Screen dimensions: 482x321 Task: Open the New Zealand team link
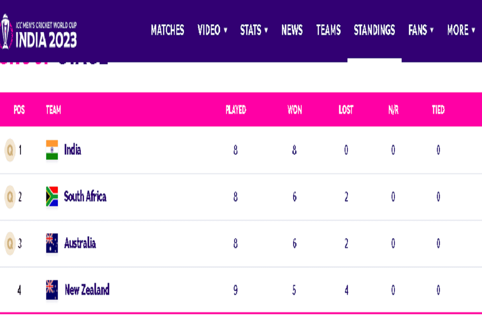pos(87,290)
